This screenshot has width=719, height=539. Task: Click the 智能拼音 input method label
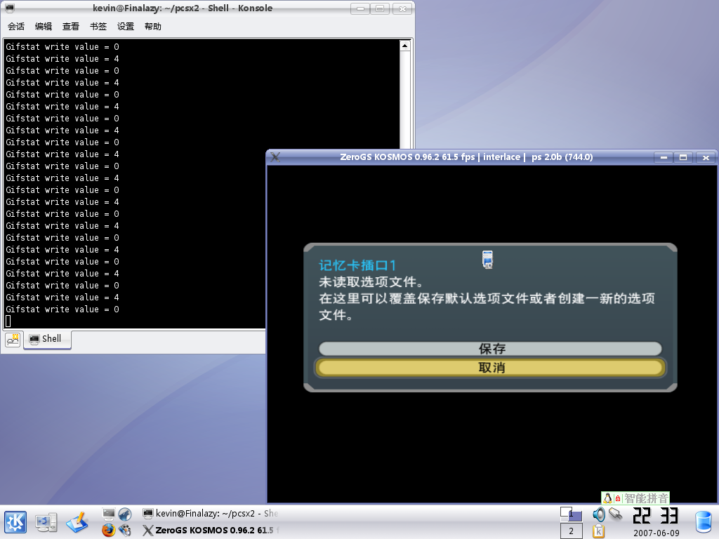(x=646, y=498)
